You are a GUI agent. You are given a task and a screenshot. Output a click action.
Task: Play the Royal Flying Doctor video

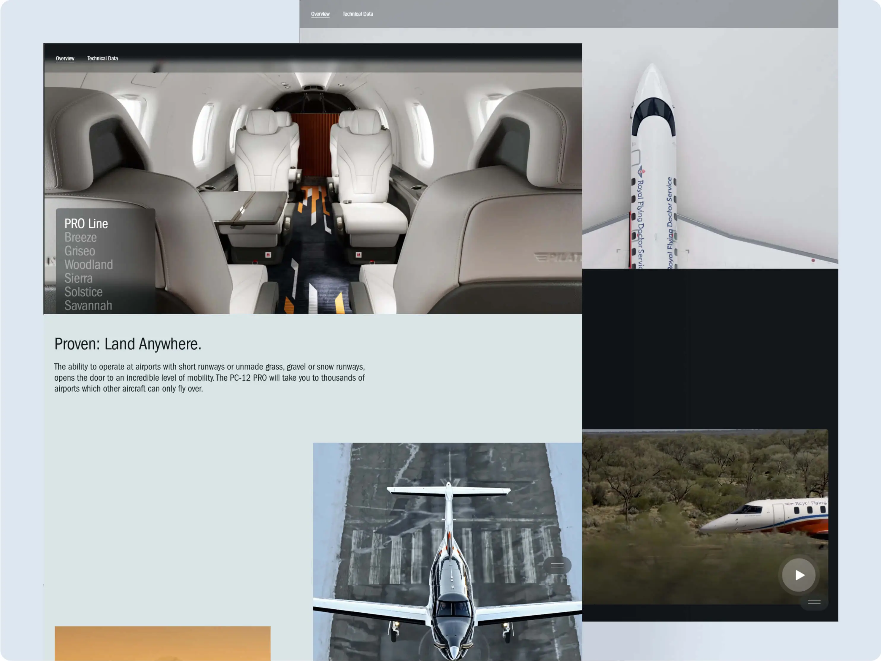[799, 575]
